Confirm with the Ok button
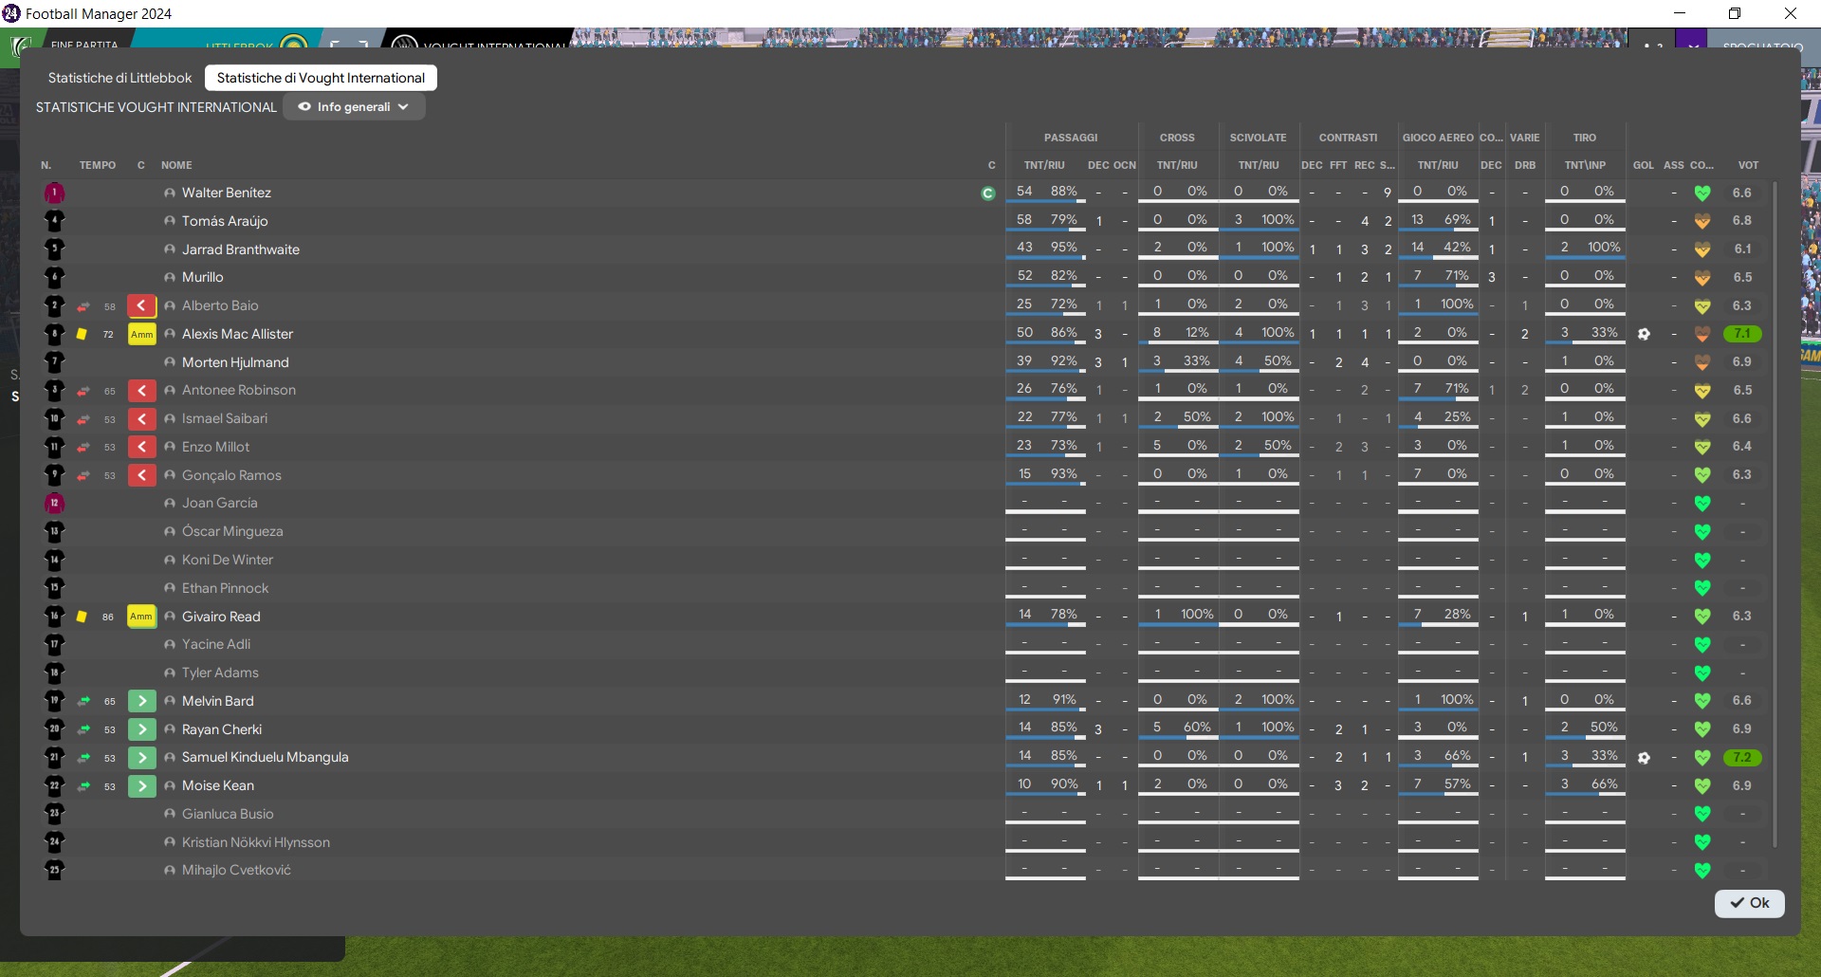This screenshot has height=977, width=1821. coord(1749,903)
